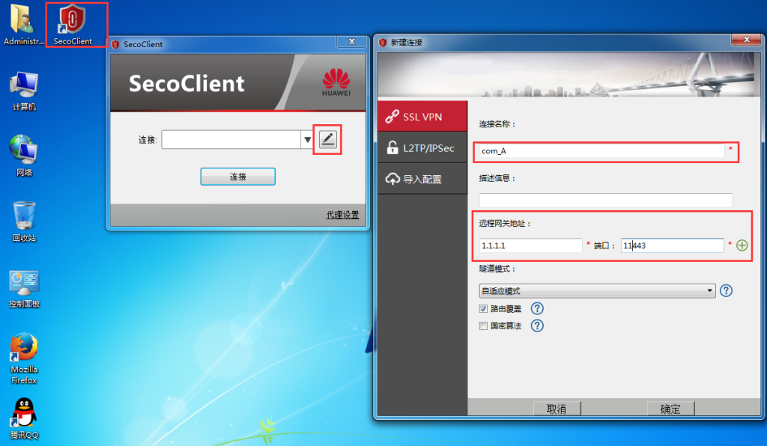This screenshot has width=767, height=446.
Task: Open the Administrator folder on desktop
Action: [x=23, y=25]
